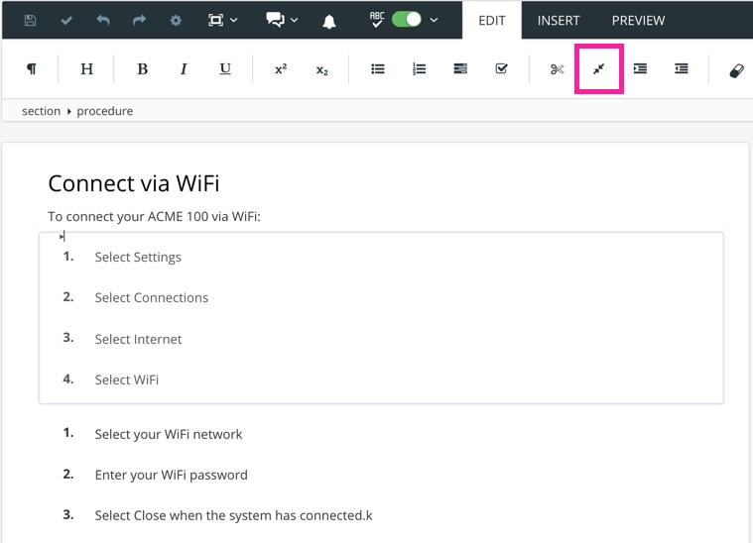753x543 pixels.
Task: Increase indent of selected item
Action: (640, 68)
